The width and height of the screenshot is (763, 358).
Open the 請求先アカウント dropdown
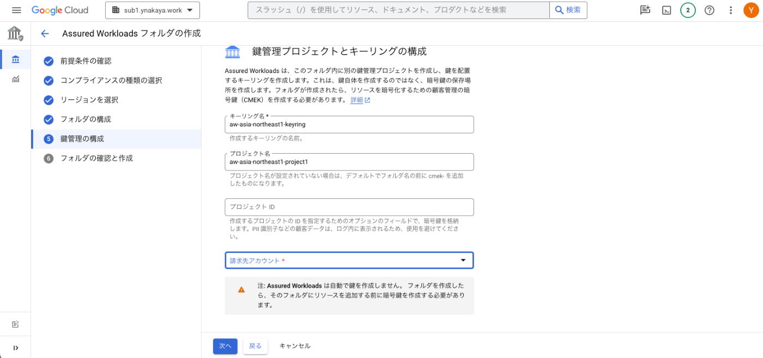[349, 260]
